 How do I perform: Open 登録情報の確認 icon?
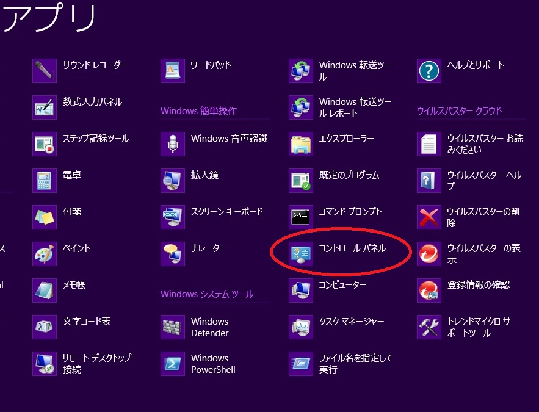pos(429,291)
